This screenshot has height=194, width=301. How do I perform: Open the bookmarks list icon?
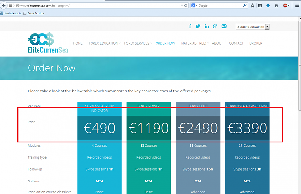(260, 6)
